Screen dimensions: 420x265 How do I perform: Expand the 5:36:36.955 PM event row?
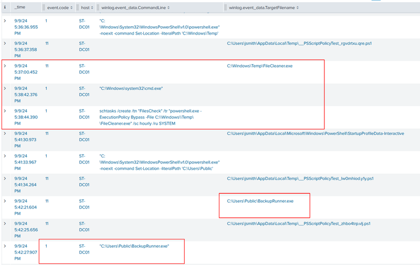point(5,20)
